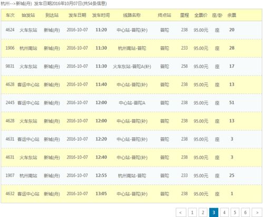Click remaining tickets 51 for bus 2445
Screen dimensions: 263x217
click(232, 102)
